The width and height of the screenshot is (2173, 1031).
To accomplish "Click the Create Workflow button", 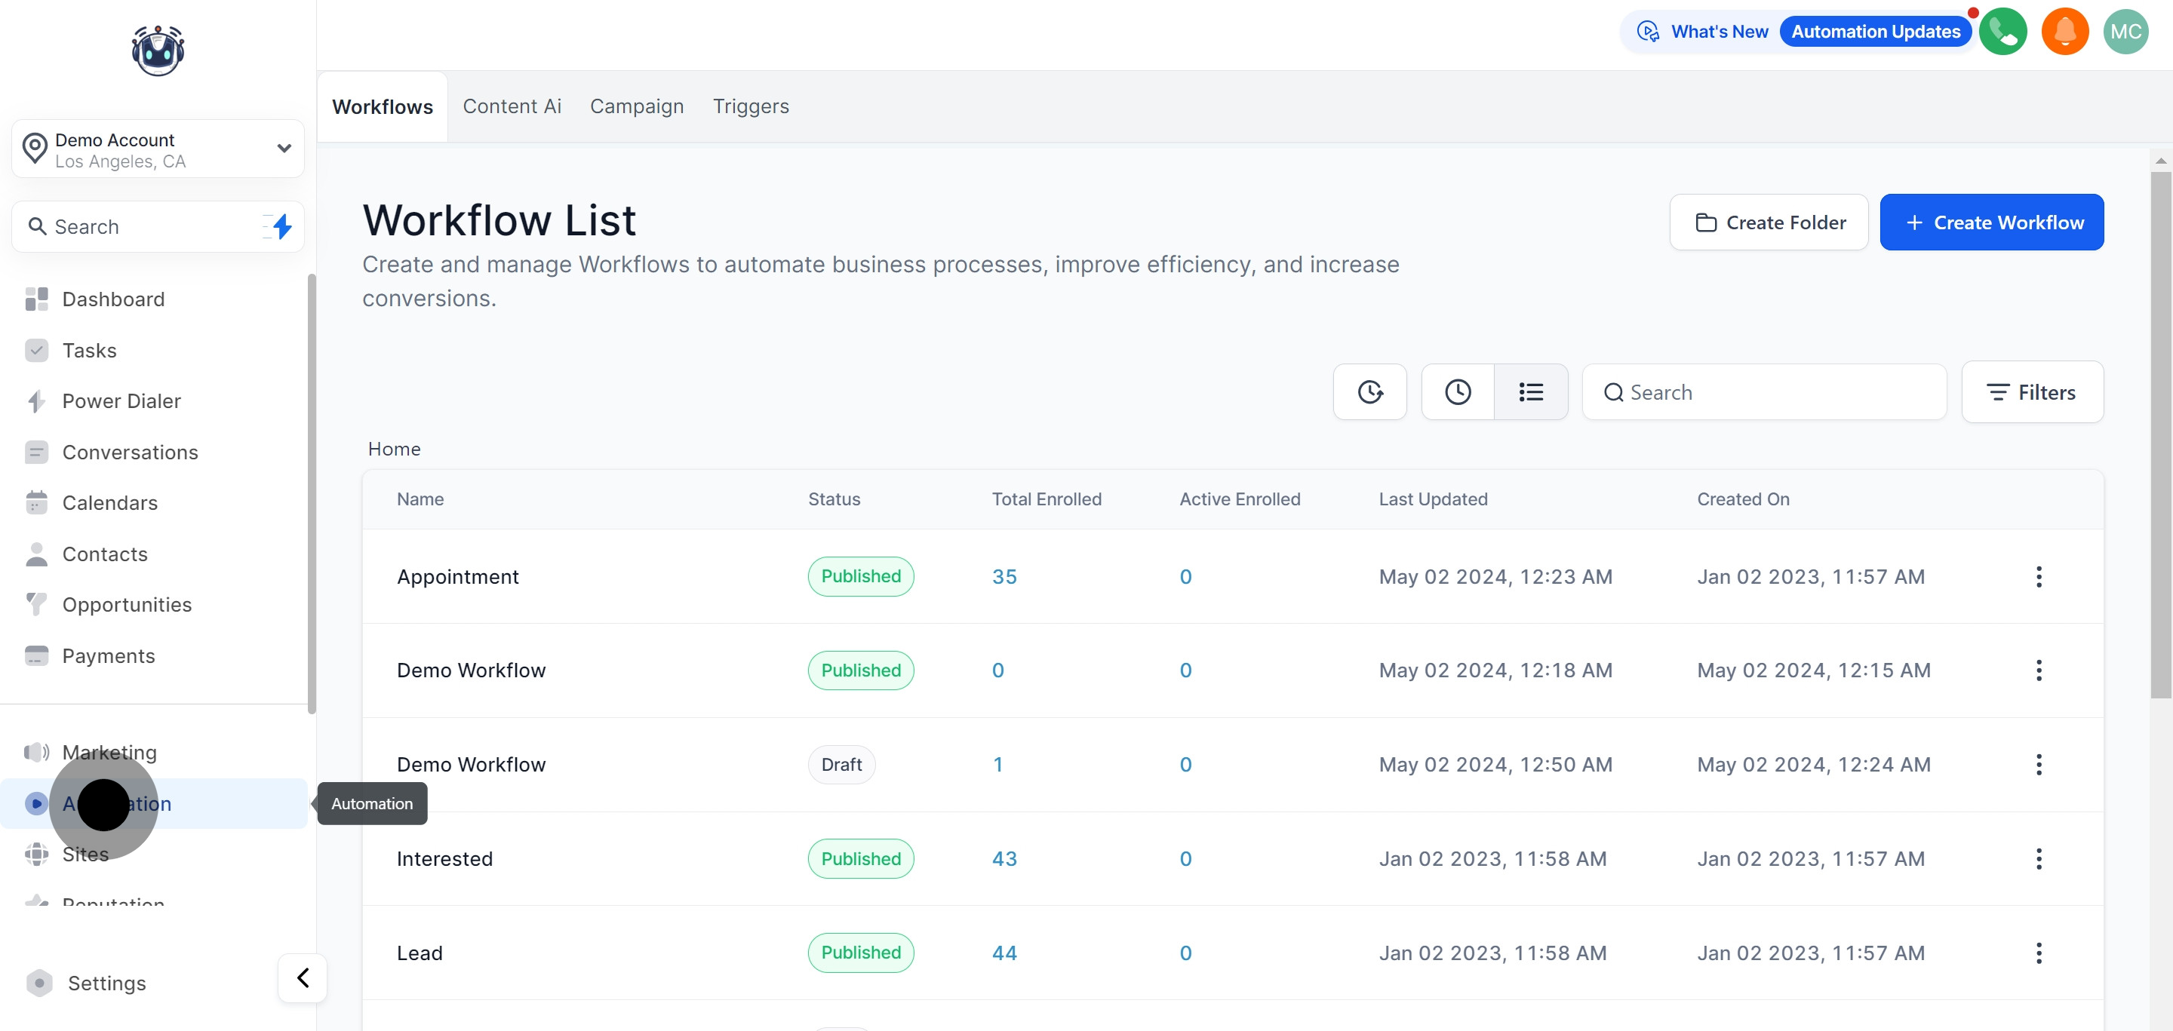I will point(1992,222).
